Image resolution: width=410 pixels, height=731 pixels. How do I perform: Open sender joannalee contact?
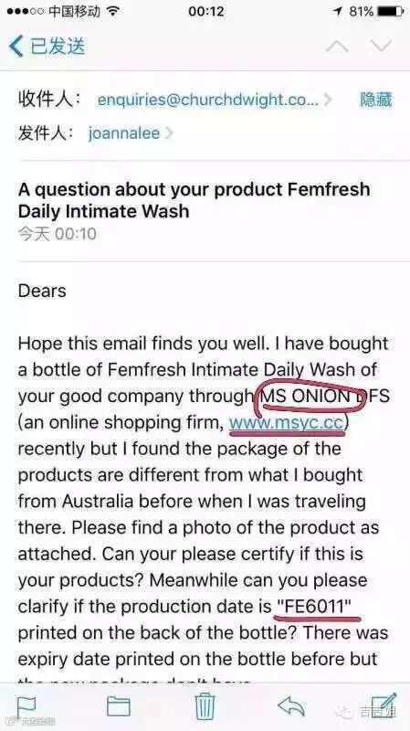pos(124,133)
